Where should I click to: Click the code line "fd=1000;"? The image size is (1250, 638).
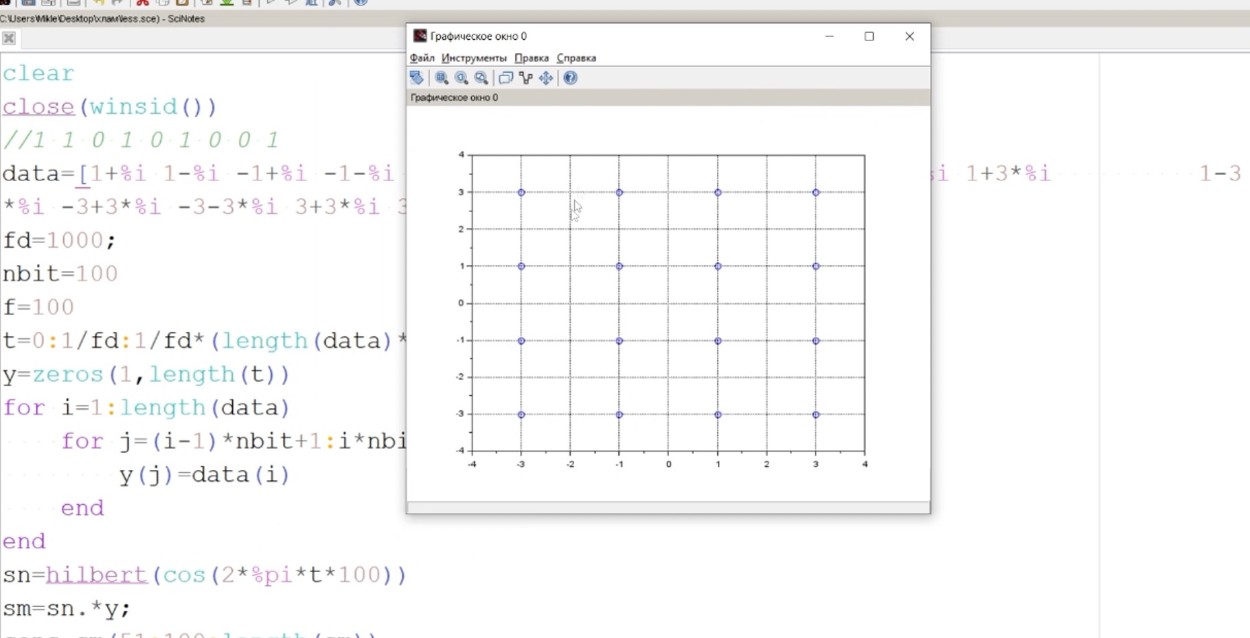[x=60, y=241]
